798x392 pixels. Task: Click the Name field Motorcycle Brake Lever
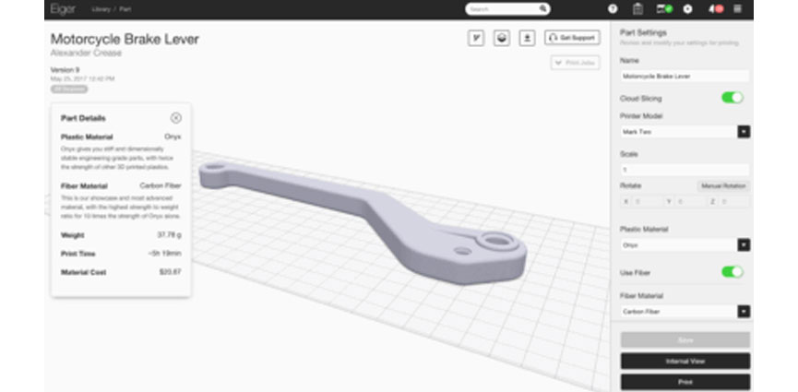[685, 77]
